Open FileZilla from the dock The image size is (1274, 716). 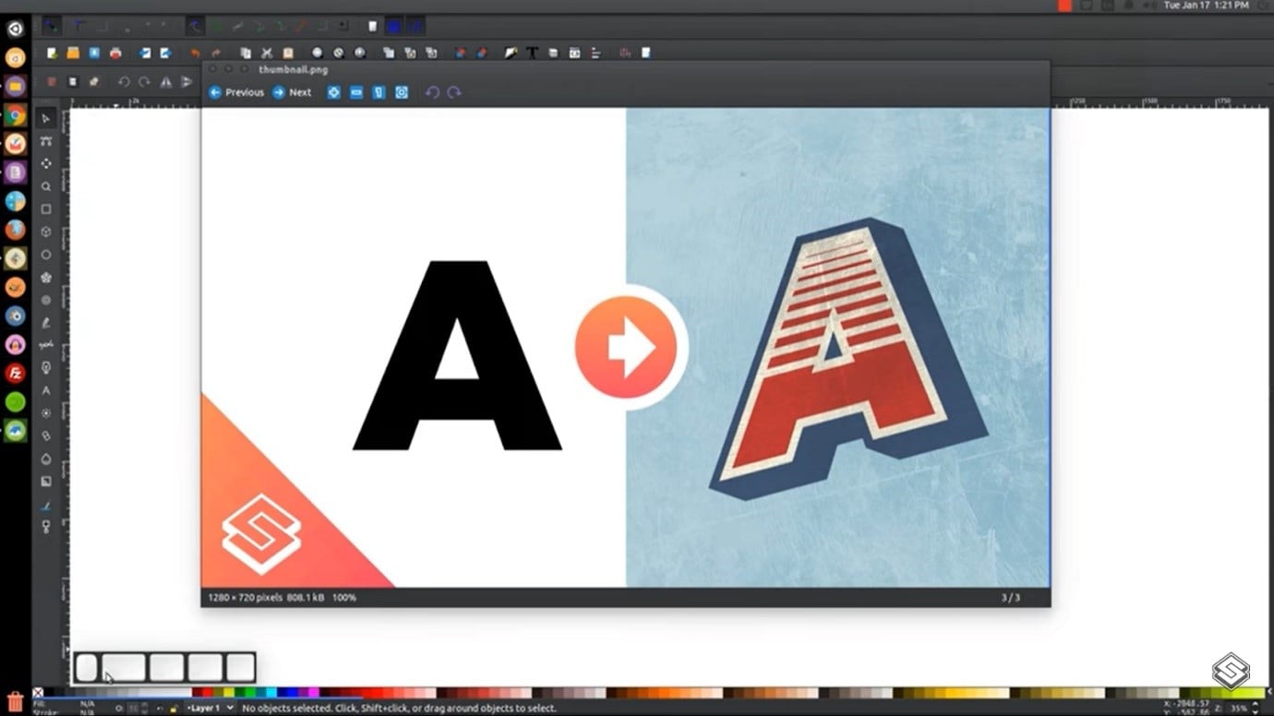16,374
